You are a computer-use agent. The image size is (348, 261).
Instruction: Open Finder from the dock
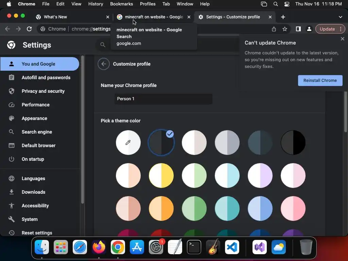click(x=42, y=247)
